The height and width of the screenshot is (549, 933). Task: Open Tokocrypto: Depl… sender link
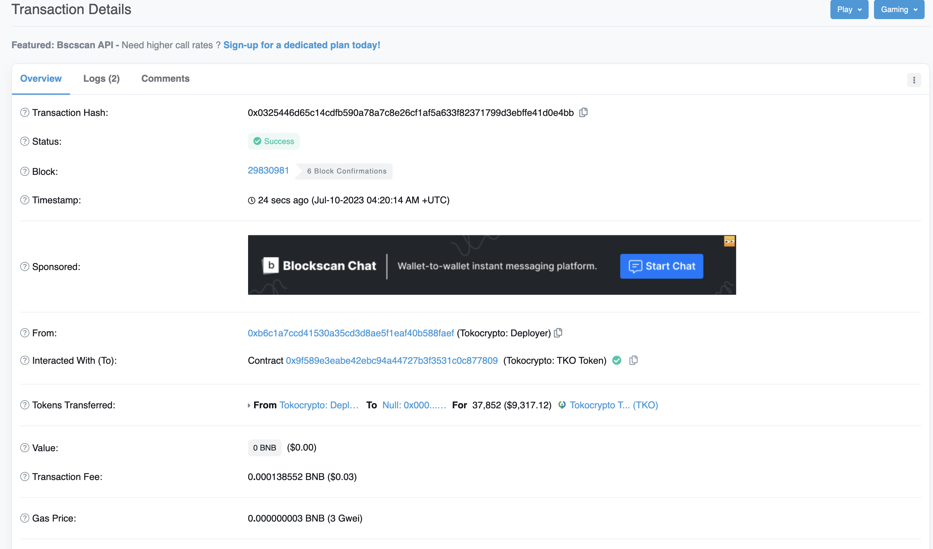[x=319, y=405]
